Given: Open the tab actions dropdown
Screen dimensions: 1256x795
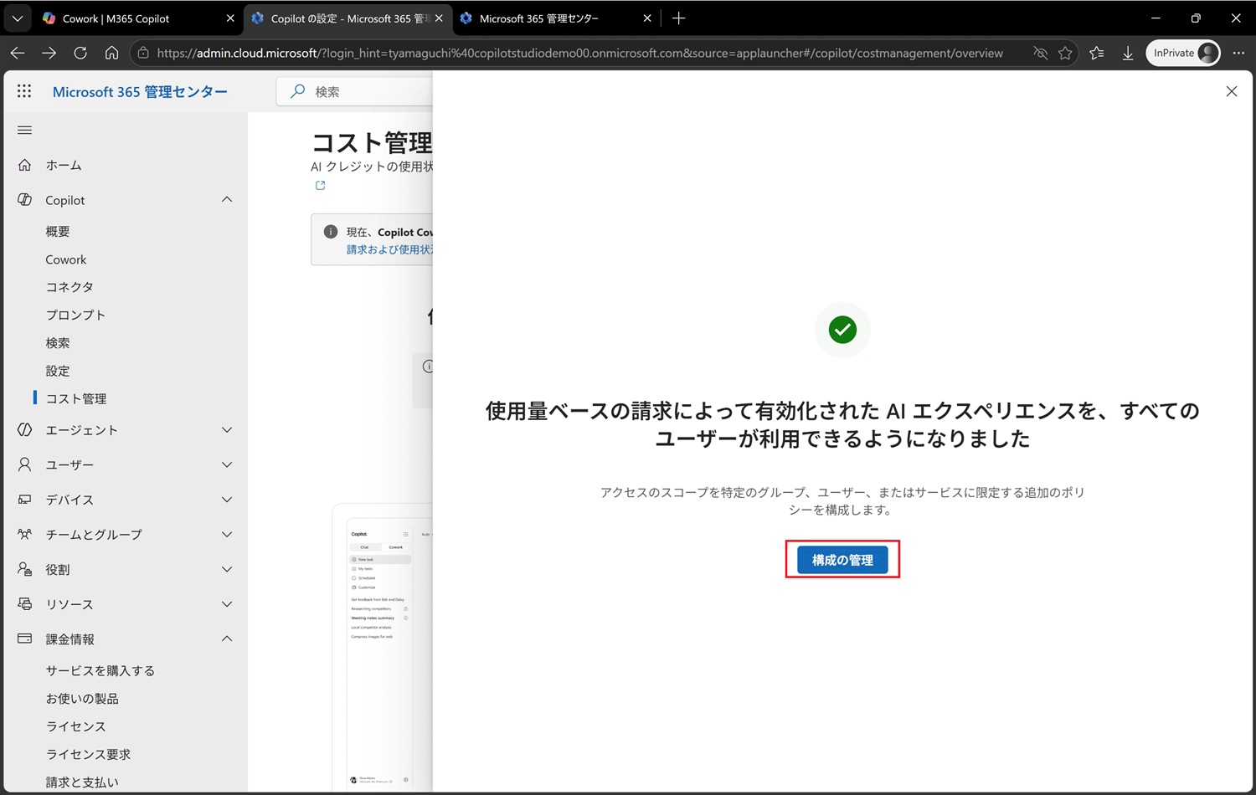Looking at the screenshot, I should [x=18, y=18].
